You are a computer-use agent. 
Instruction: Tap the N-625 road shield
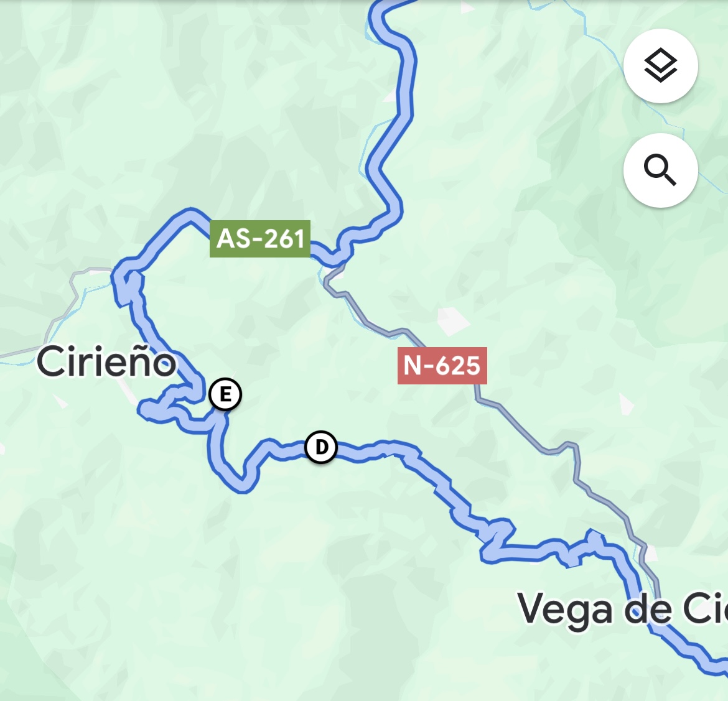pos(442,365)
